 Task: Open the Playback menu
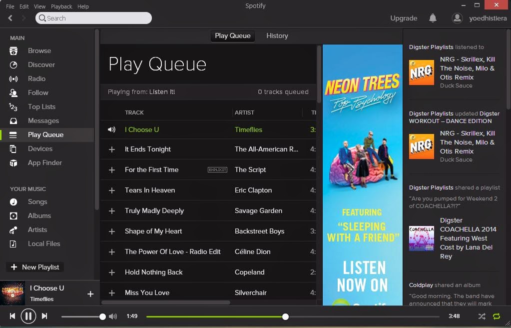(x=61, y=6)
